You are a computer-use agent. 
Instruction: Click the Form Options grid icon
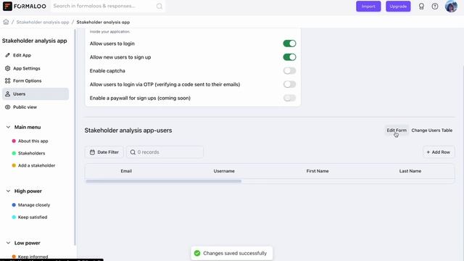8,80
